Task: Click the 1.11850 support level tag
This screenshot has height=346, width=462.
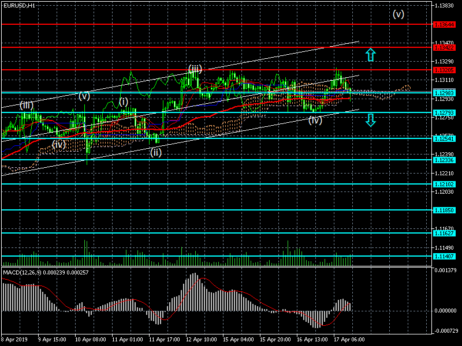Action: (x=446, y=210)
